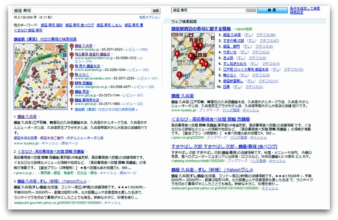
Task: Open right result すきやばし 次郎 食べログ title
Action: coord(224,147)
